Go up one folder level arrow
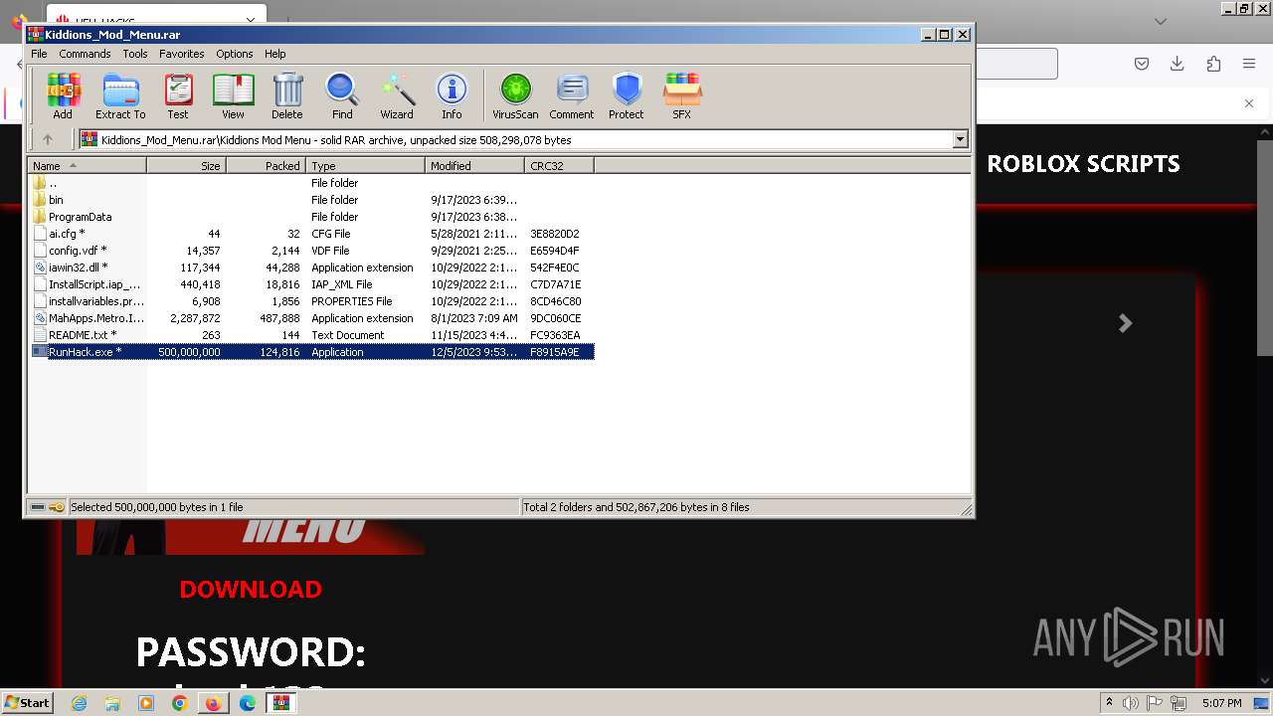The image size is (1273, 716). coord(47,140)
